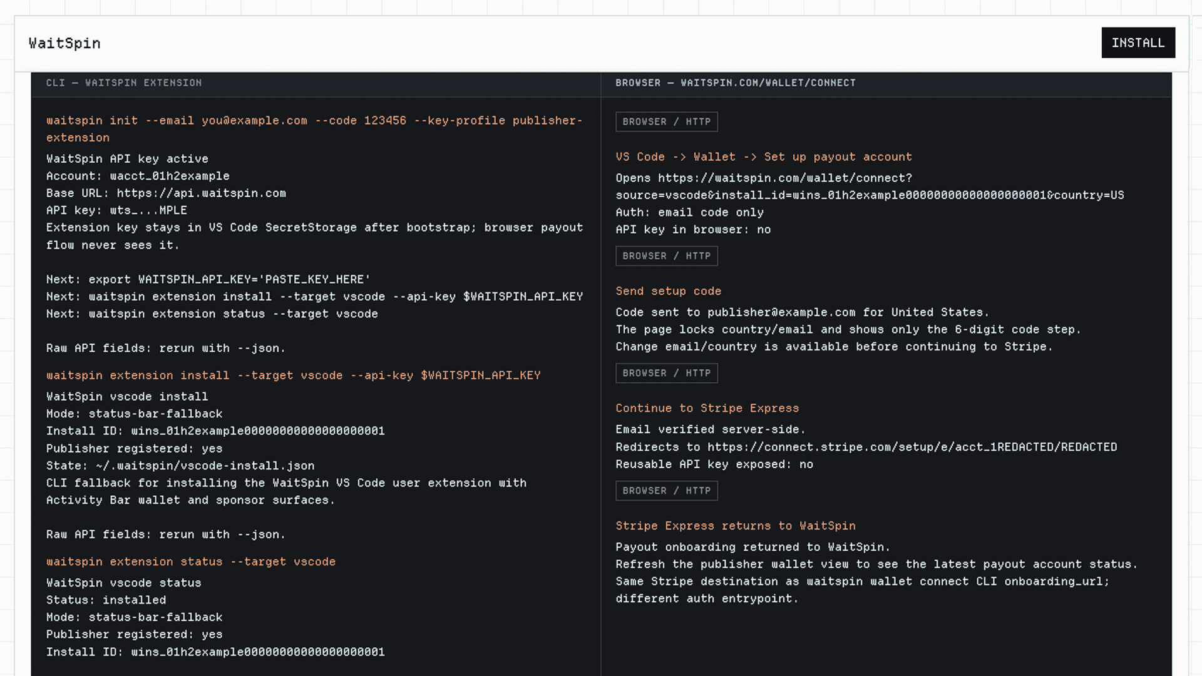Click the "Code sent to publisher@example.com" line
Screen dimensions: 1202x676
point(803,312)
